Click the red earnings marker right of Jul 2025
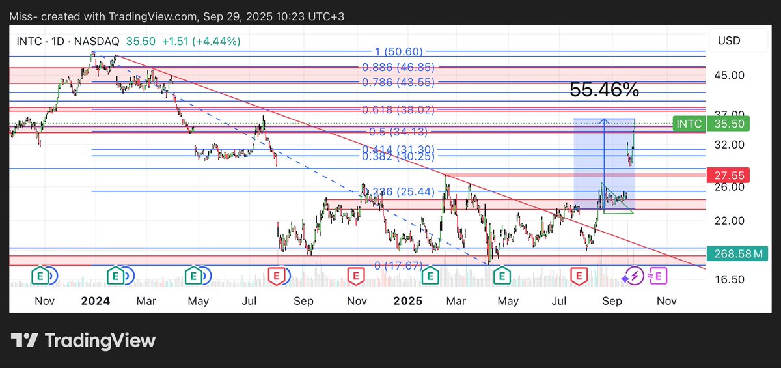This screenshot has height=368, width=781. pos(578,276)
